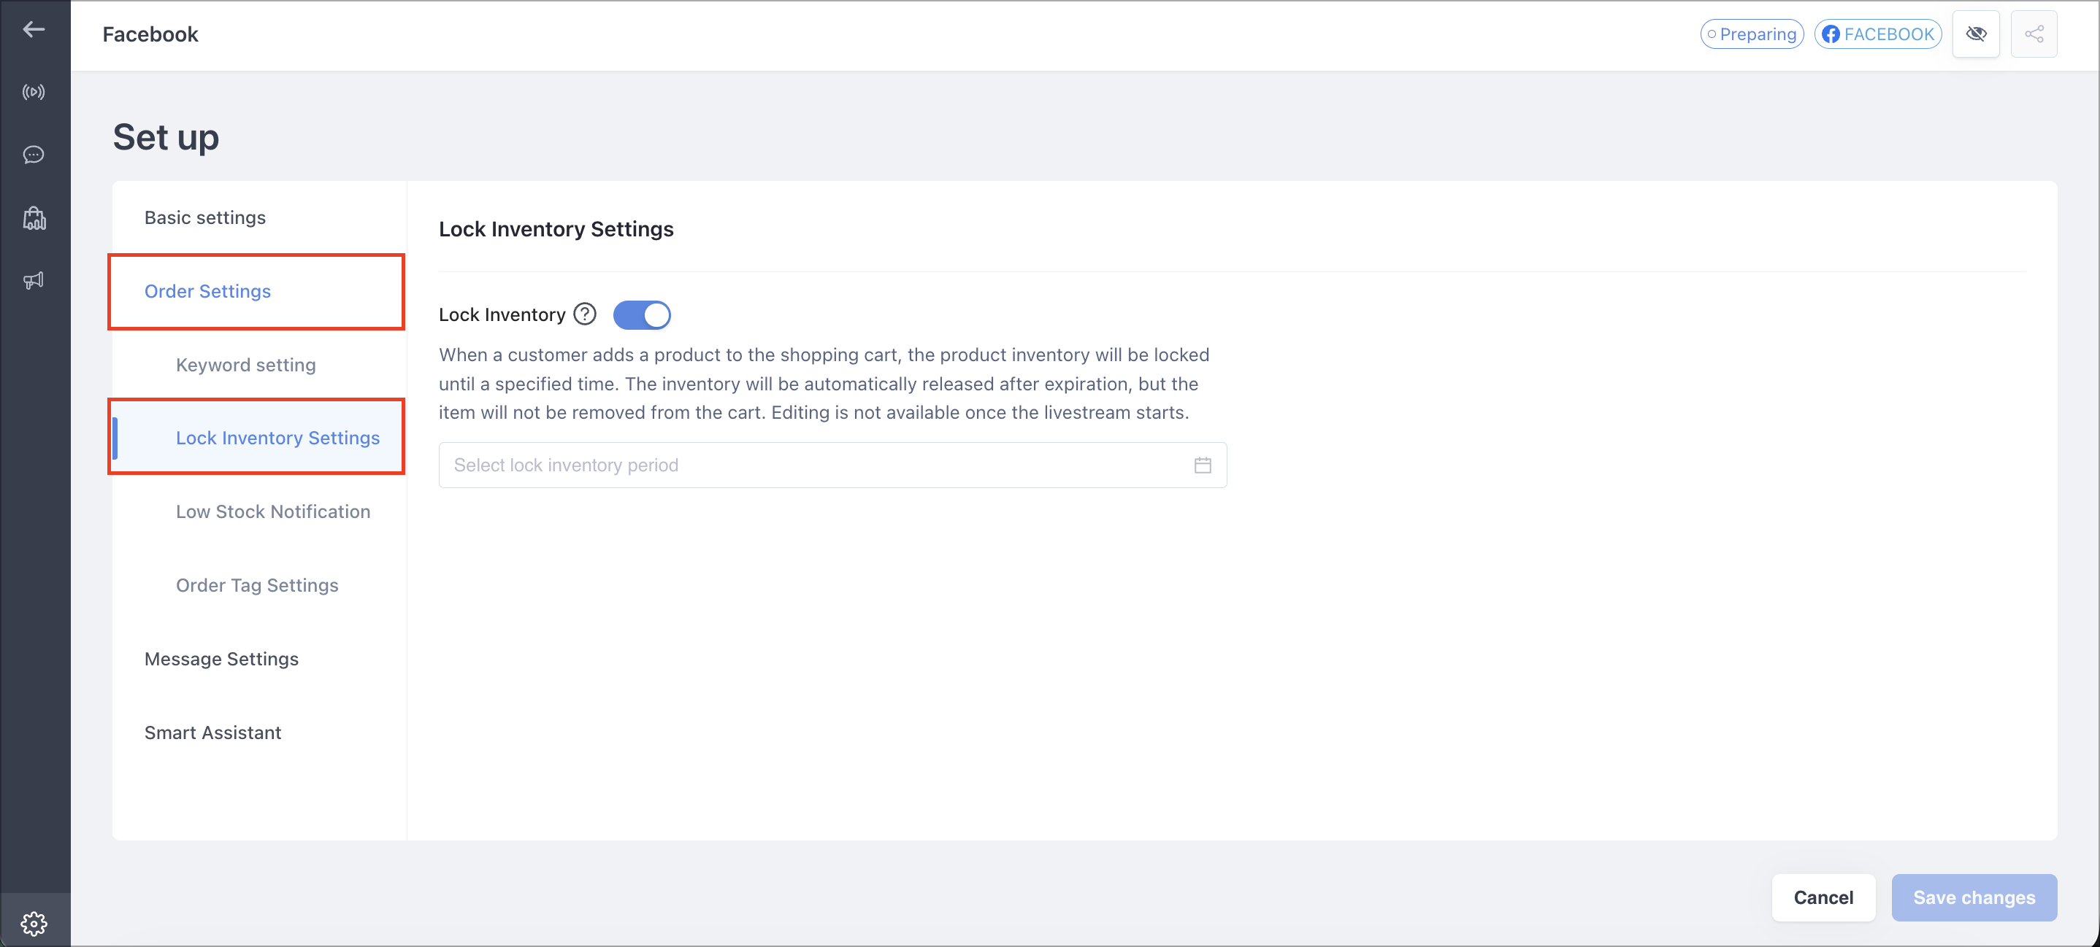This screenshot has height=947, width=2100.
Task: Click the Lock Inventory Settings panel heading
Action: pyautogui.click(x=556, y=230)
